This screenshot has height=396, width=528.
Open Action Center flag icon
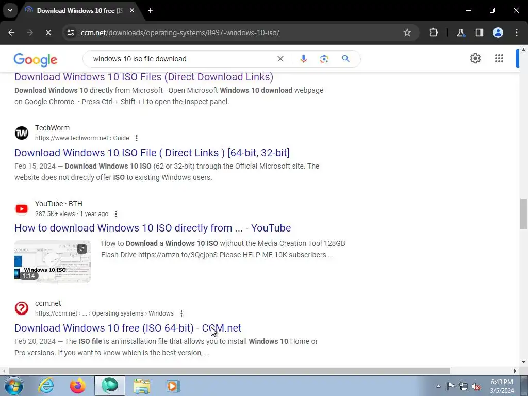click(x=451, y=386)
